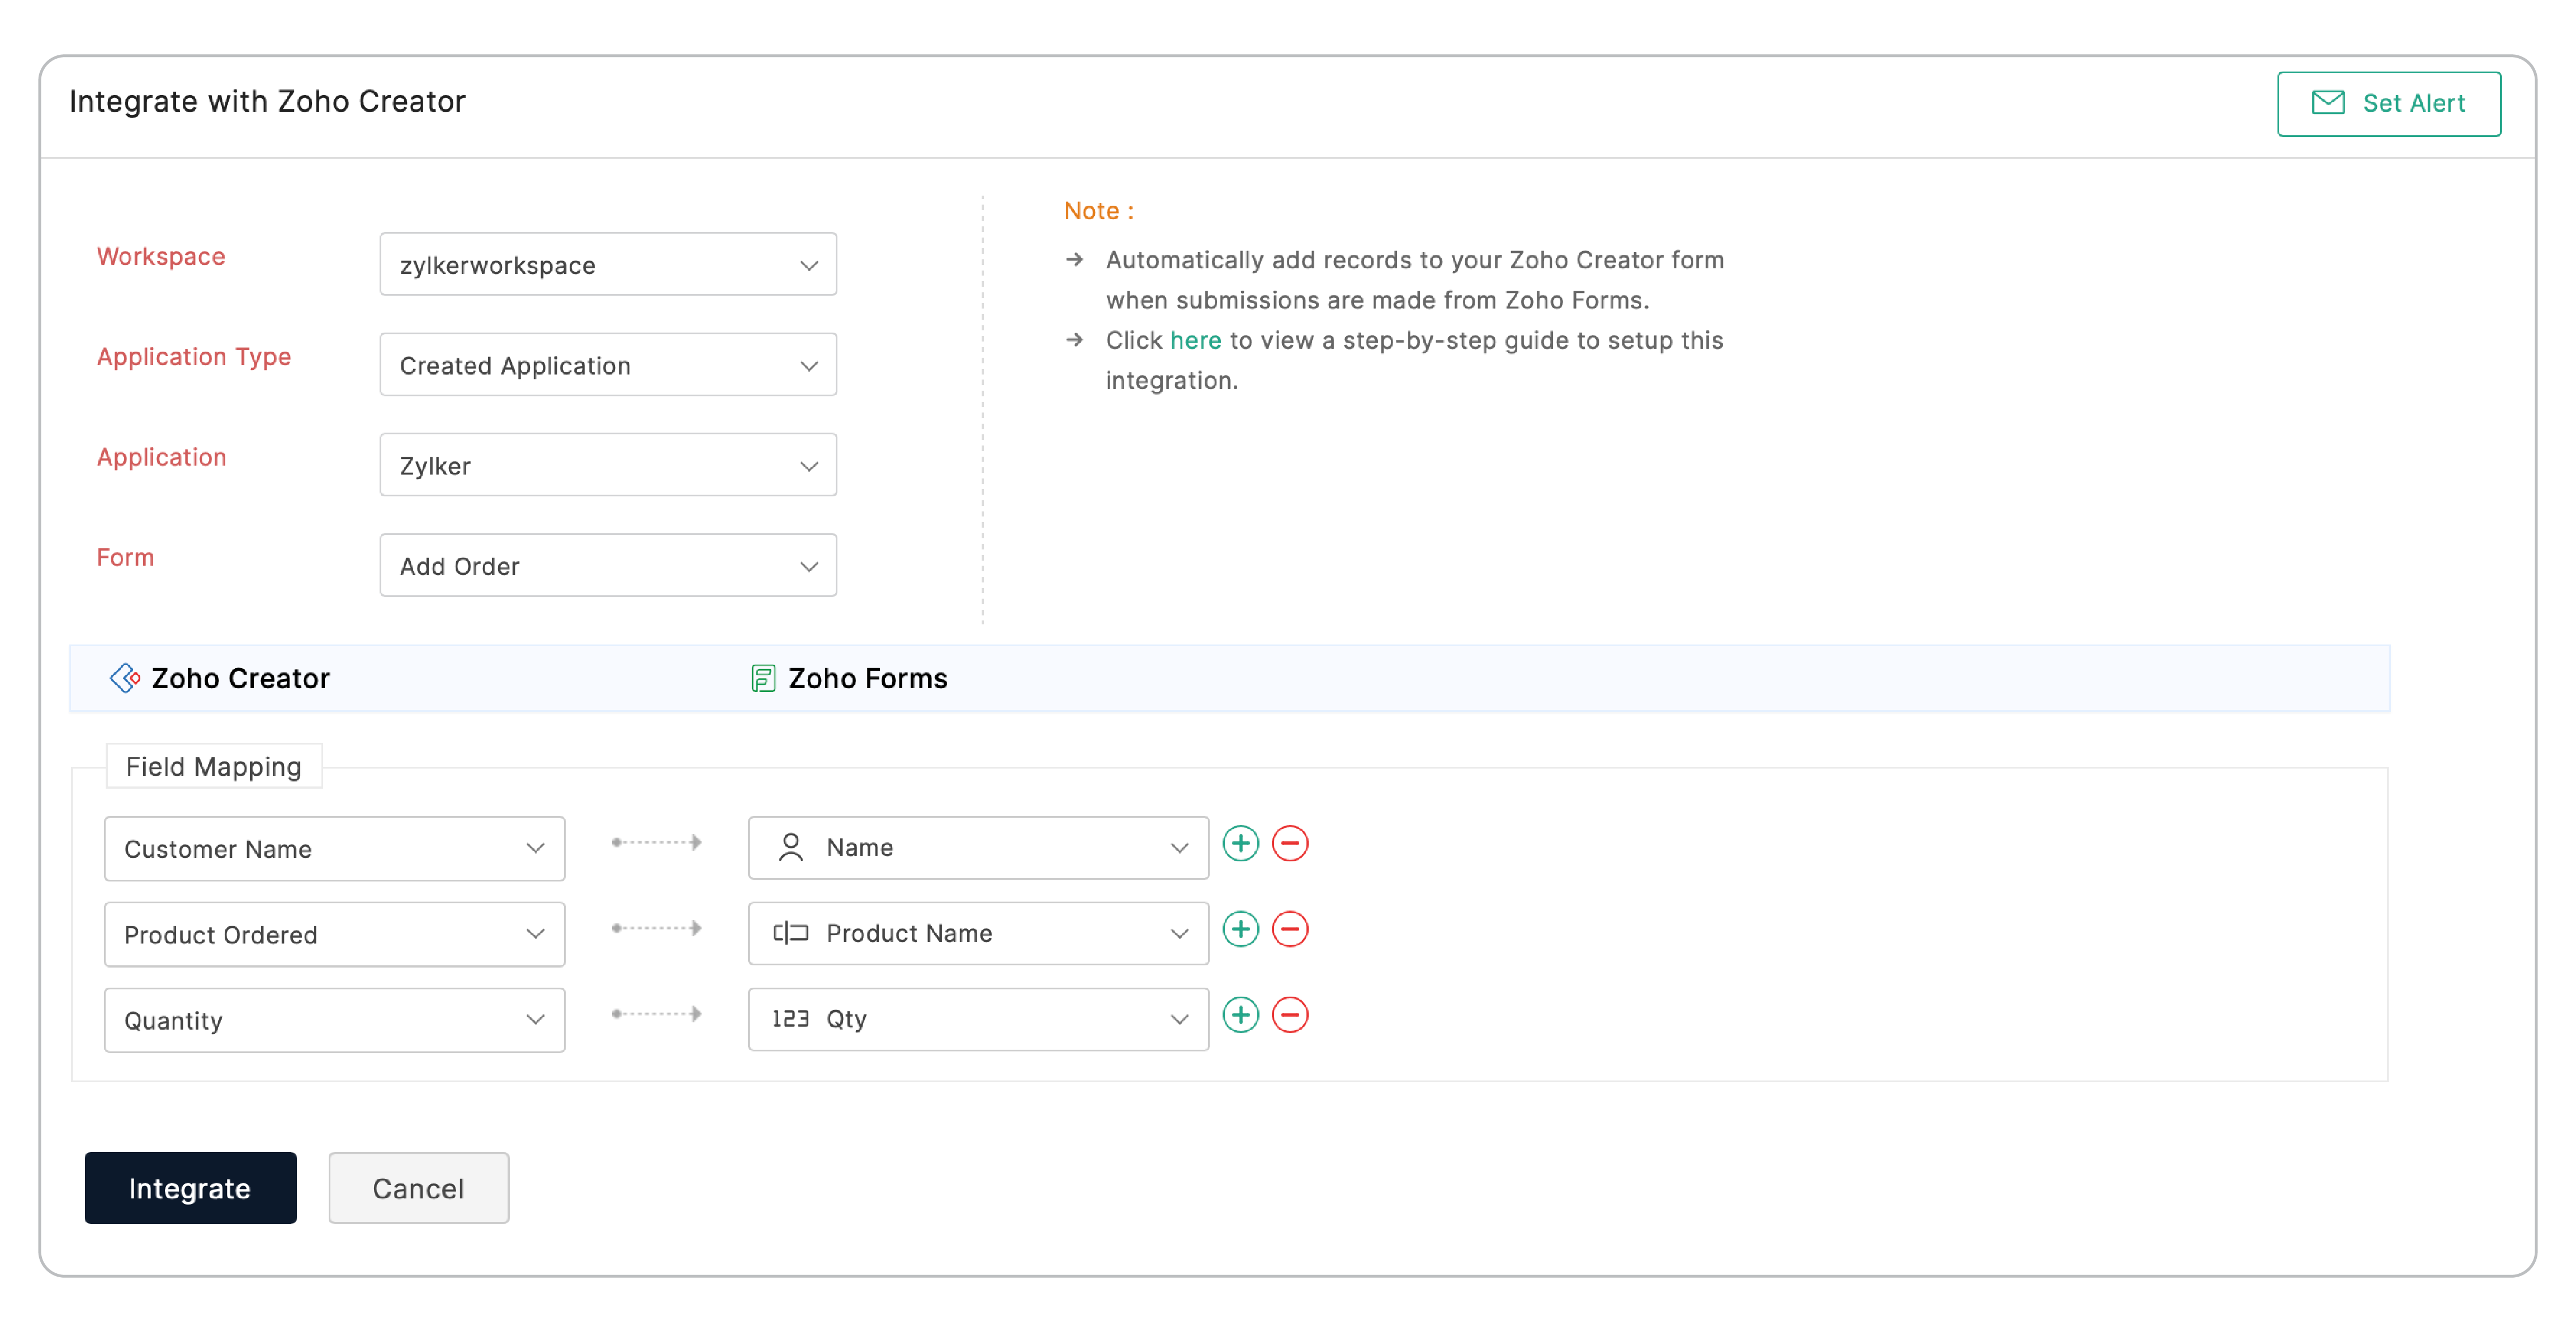Open the Customer Name field dropdown
2576x1332 pixels.
pos(334,849)
